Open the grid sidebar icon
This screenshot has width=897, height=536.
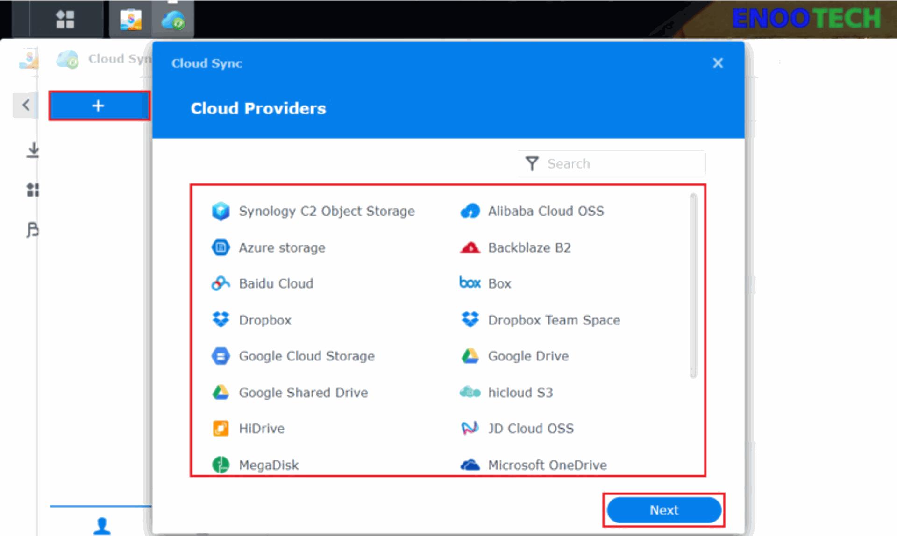click(x=33, y=190)
